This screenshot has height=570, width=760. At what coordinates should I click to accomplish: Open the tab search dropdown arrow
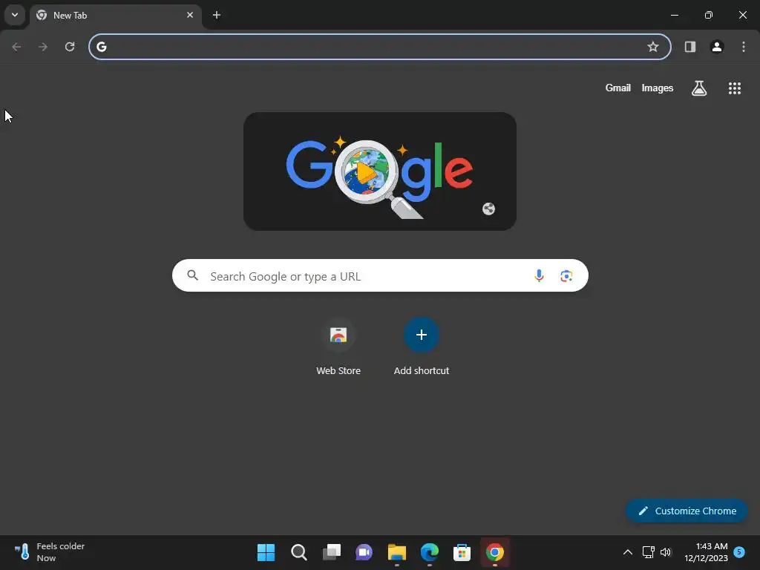(15, 15)
